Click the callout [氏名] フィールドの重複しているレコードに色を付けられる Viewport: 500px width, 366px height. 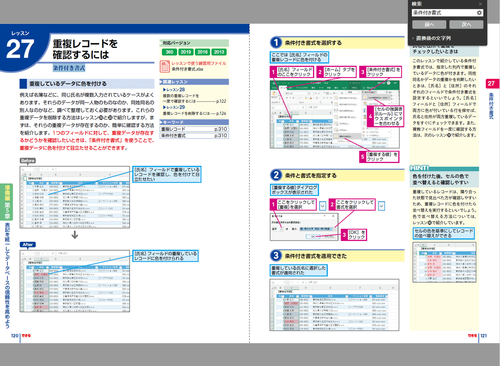(x=165, y=256)
